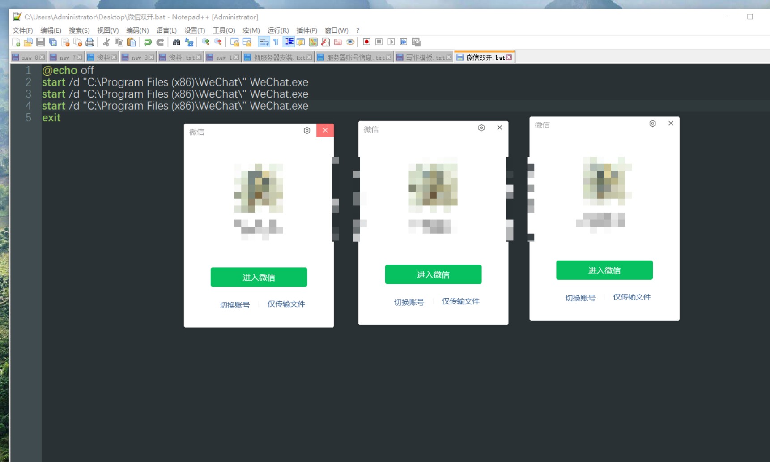
Task: Toggle word wrap toolbar button
Action: coord(264,42)
